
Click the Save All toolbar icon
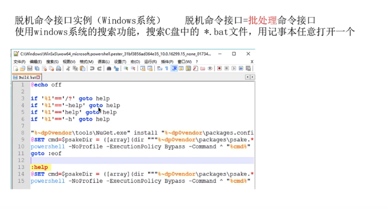[x=37, y=69]
